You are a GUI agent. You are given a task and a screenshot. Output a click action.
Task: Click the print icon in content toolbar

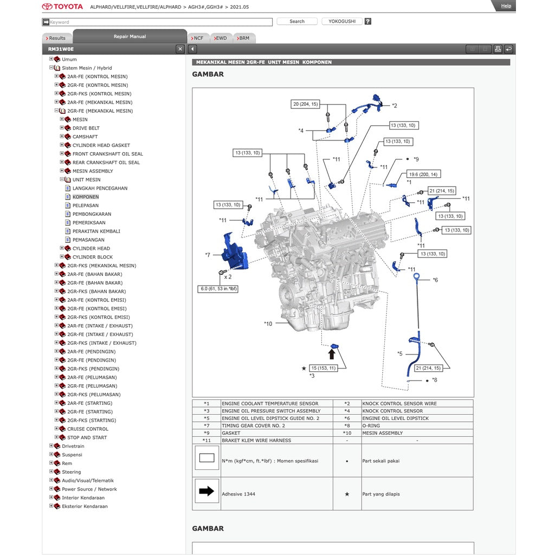click(498, 49)
